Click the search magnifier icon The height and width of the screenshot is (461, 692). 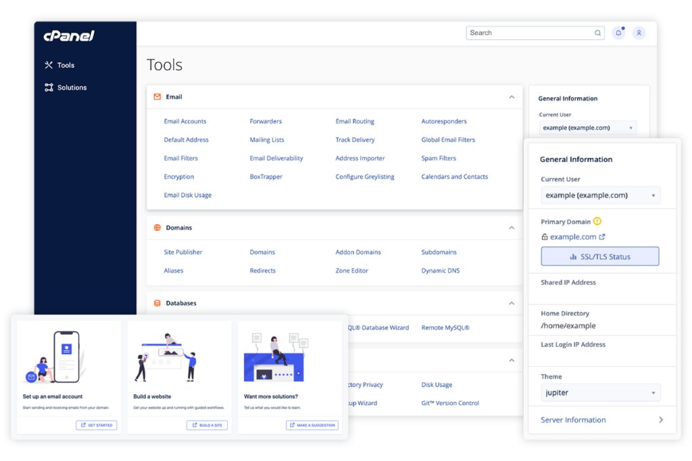[597, 32]
